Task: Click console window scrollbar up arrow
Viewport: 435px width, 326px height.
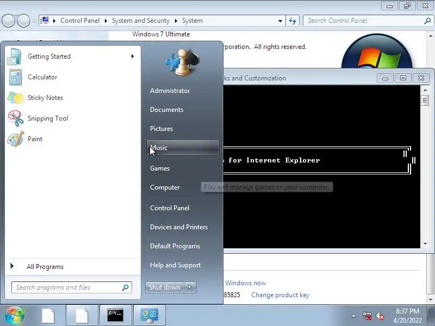Action: click(425, 90)
